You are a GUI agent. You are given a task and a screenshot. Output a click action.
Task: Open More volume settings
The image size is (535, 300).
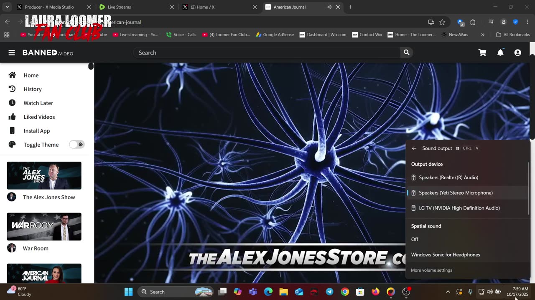431,270
